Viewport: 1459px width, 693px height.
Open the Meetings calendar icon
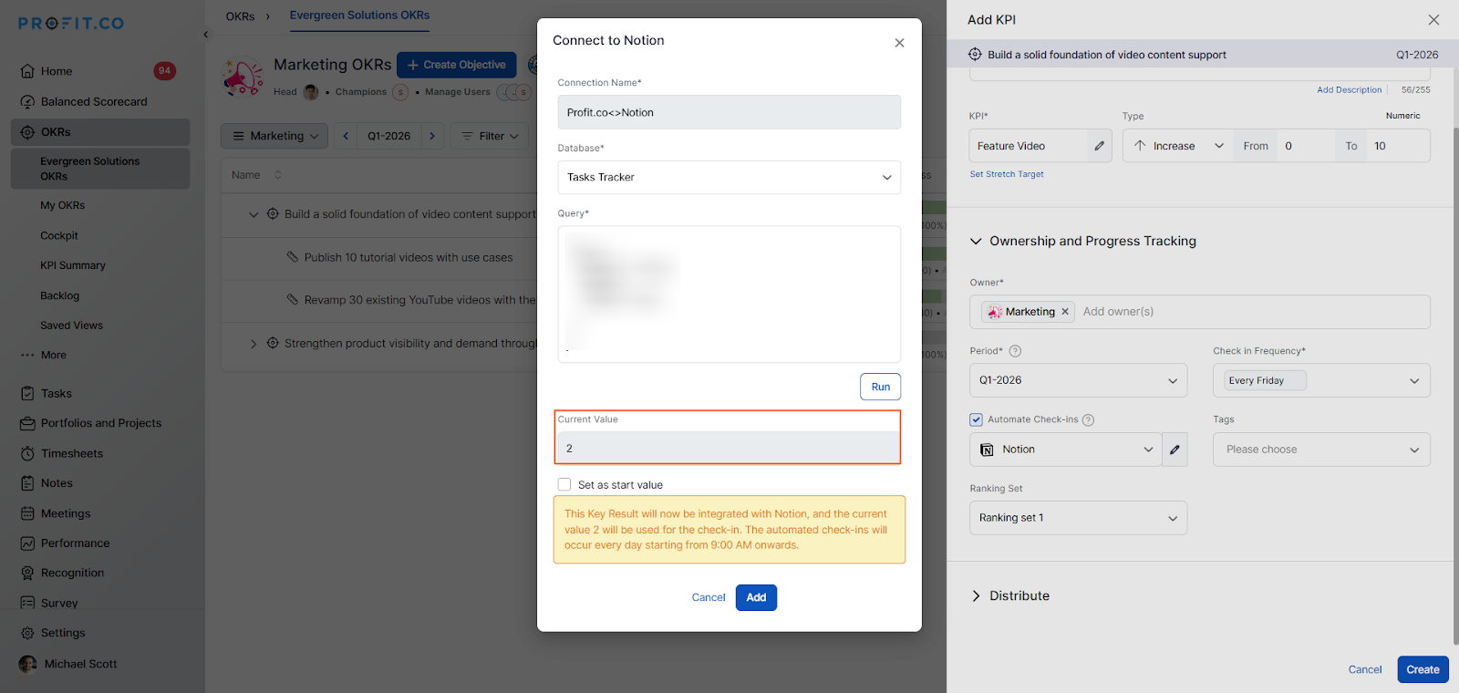click(x=27, y=513)
